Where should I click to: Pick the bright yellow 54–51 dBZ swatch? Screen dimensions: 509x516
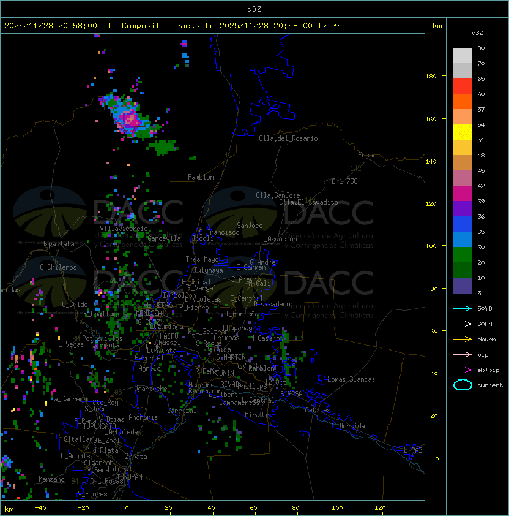point(463,132)
